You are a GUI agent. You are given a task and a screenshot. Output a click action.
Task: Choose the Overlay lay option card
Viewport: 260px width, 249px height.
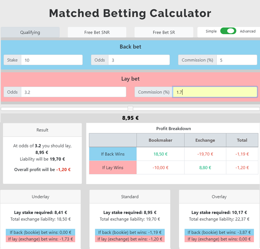219,219
